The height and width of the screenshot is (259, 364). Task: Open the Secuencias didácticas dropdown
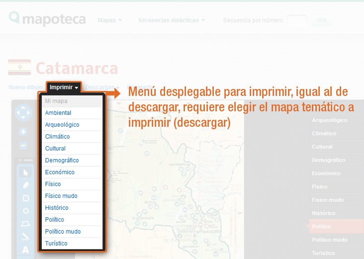(172, 20)
